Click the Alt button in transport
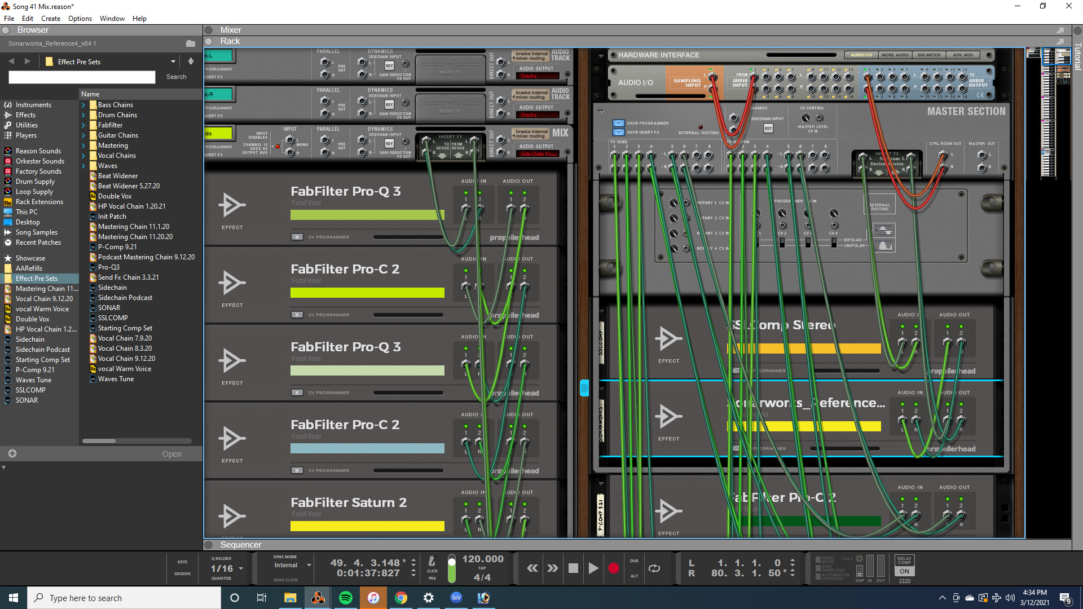Screen dimensions: 1083x609 tap(634, 576)
